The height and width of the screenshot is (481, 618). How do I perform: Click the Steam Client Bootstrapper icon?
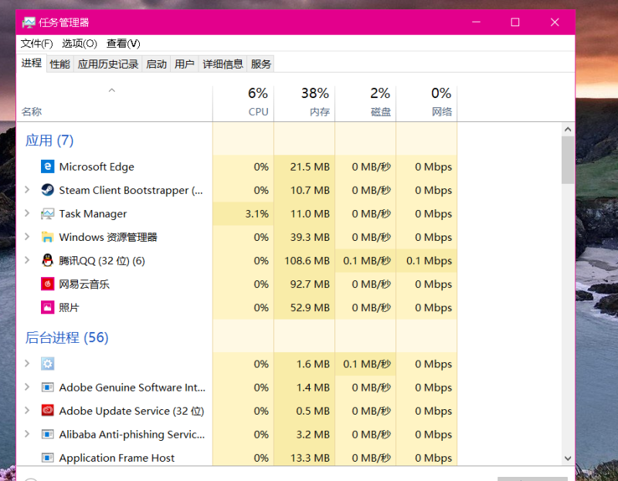(47, 190)
